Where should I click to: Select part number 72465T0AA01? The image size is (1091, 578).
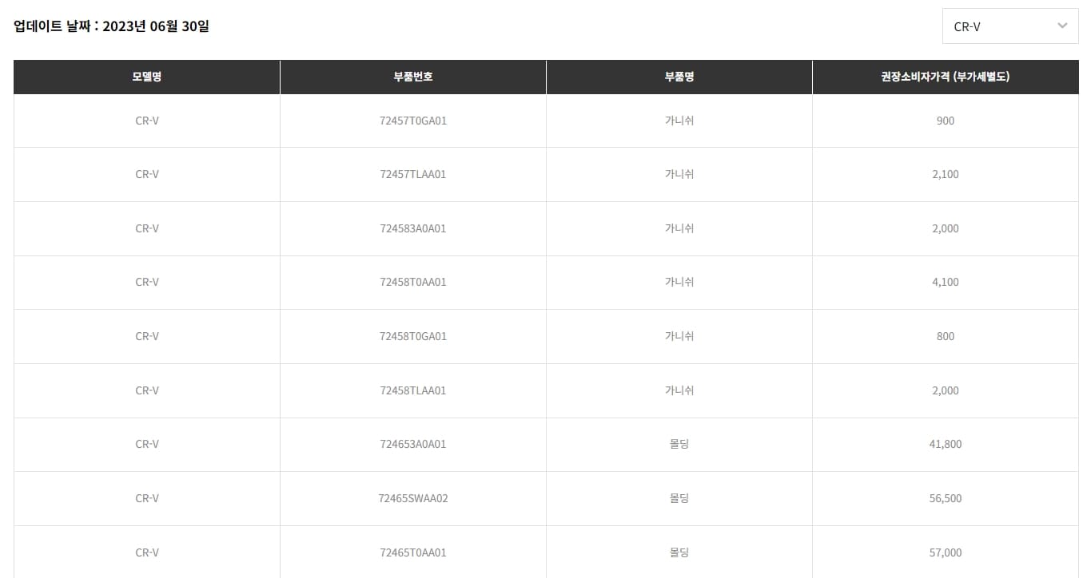click(413, 552)
